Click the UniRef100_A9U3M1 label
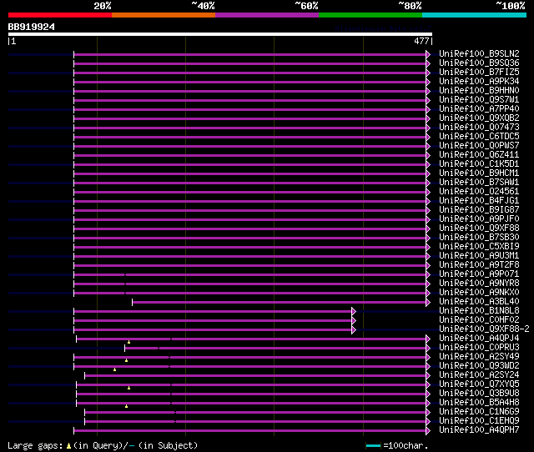The image size is (534, 452). pyautogui.click(x=479, y=256)
